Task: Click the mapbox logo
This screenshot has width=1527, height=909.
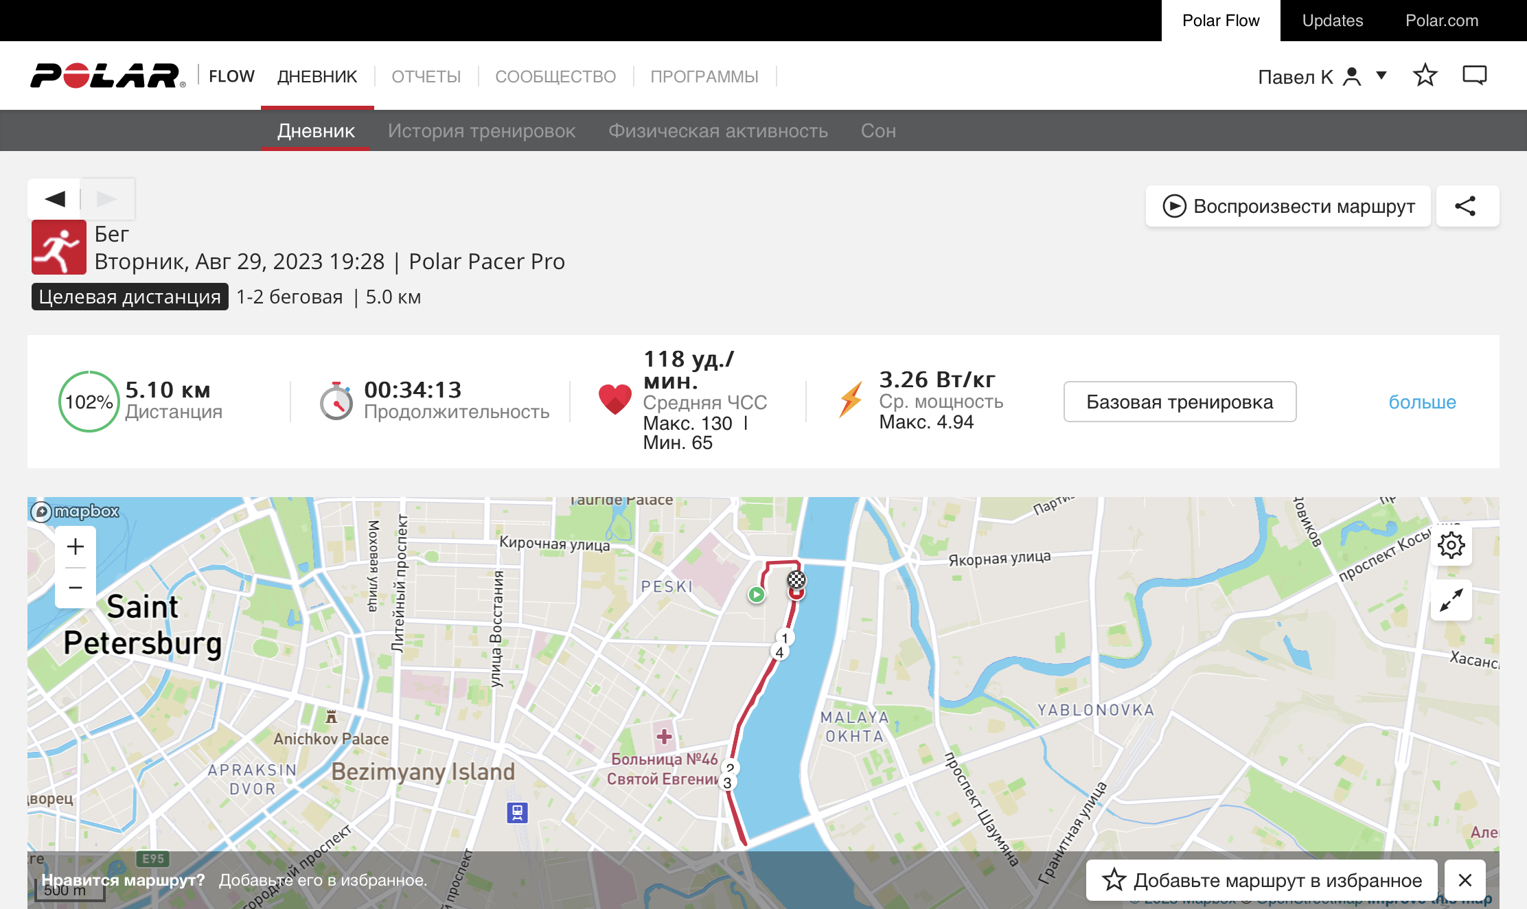Action: coord(75,511)
